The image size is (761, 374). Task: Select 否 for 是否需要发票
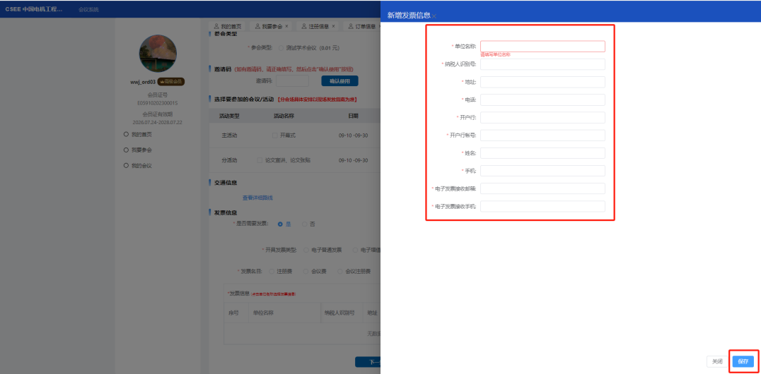pos(306,224)
